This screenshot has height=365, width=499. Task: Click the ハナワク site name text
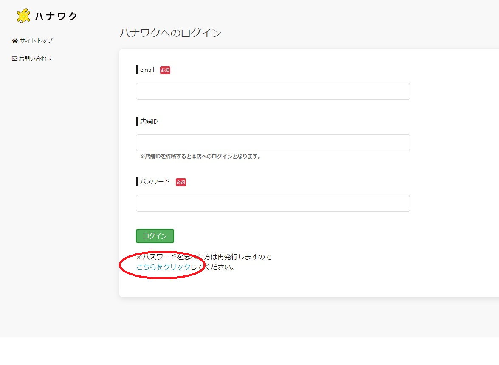pos(56,16)
